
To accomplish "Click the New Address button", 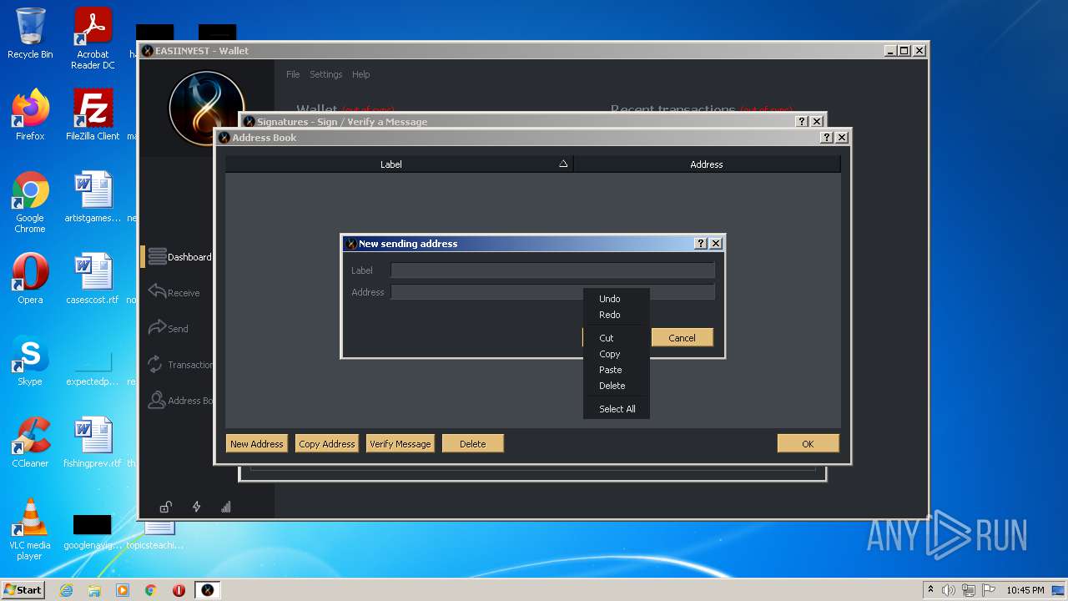I will pyautogui.click(x=257, y=444).
